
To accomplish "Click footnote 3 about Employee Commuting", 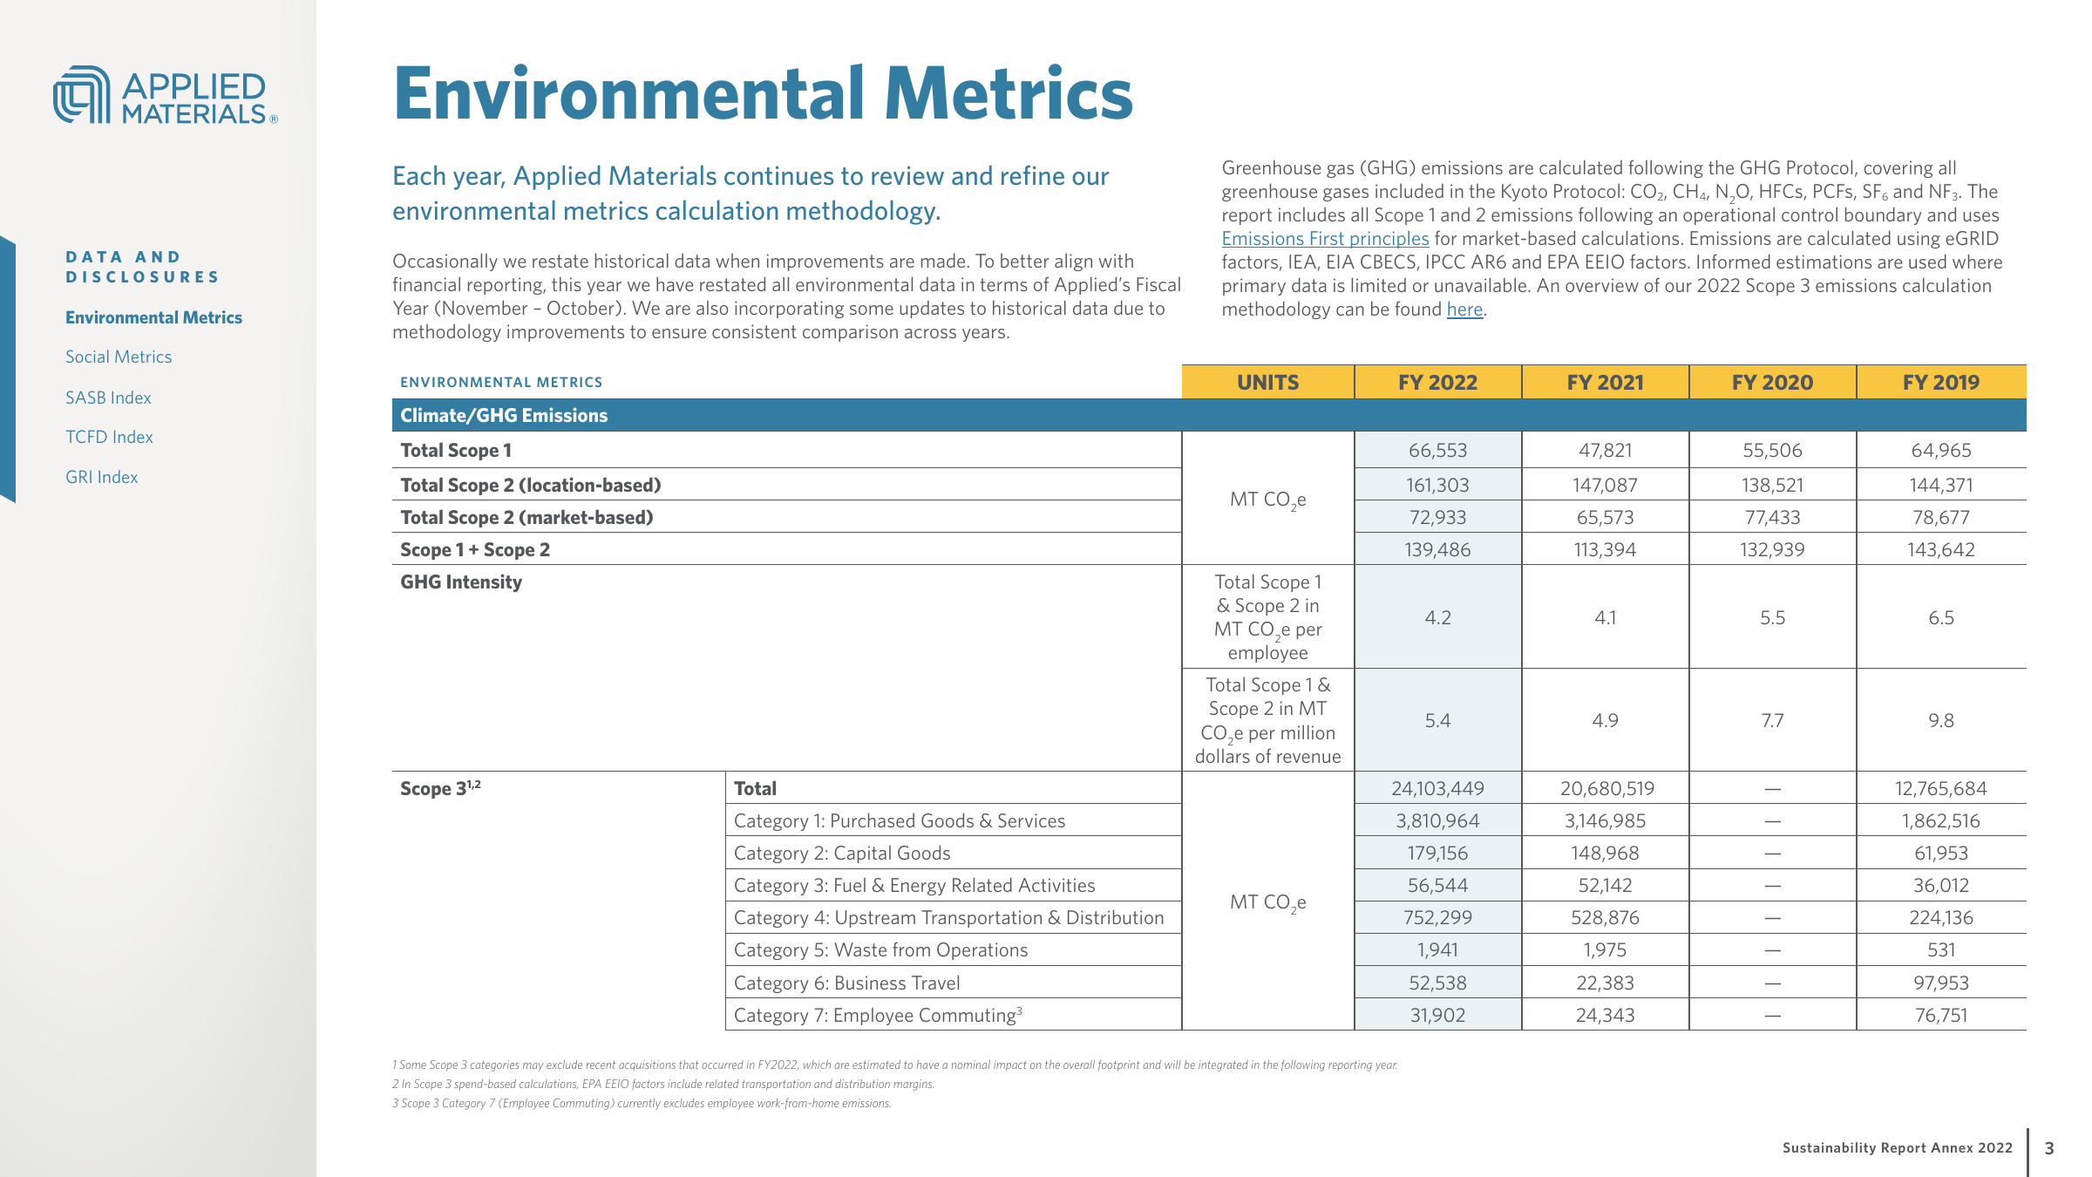I will (x=642, y=1103).
